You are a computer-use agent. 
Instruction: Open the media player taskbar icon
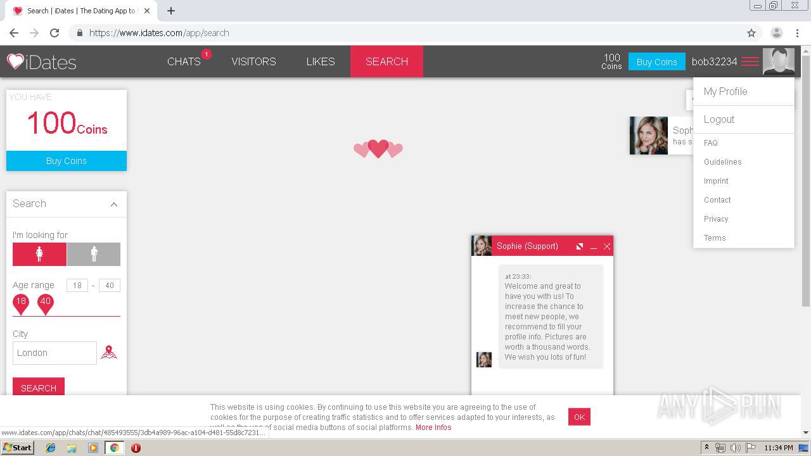93,448
